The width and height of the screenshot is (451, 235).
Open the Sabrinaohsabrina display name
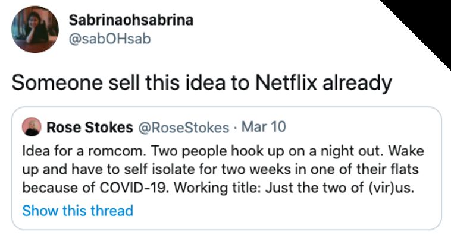pyautogui.click(x=131, y=20)
